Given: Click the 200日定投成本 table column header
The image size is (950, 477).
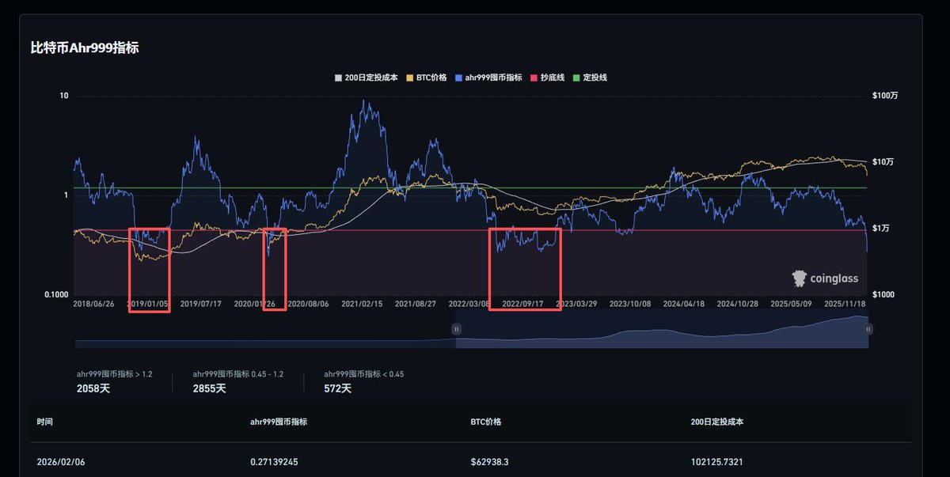Looking at the screenshot, I should click(x=717, y=422).
